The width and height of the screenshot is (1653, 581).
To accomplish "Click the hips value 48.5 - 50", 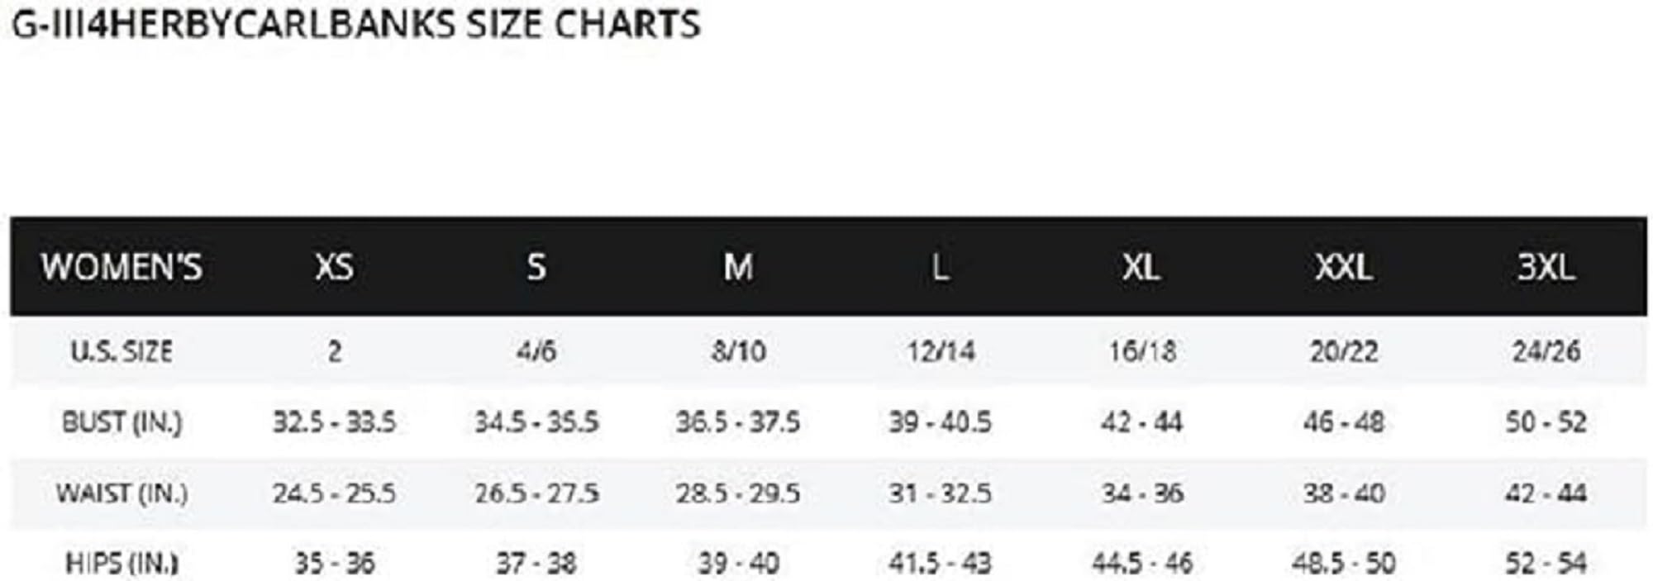I will (x=1343, y=564).
